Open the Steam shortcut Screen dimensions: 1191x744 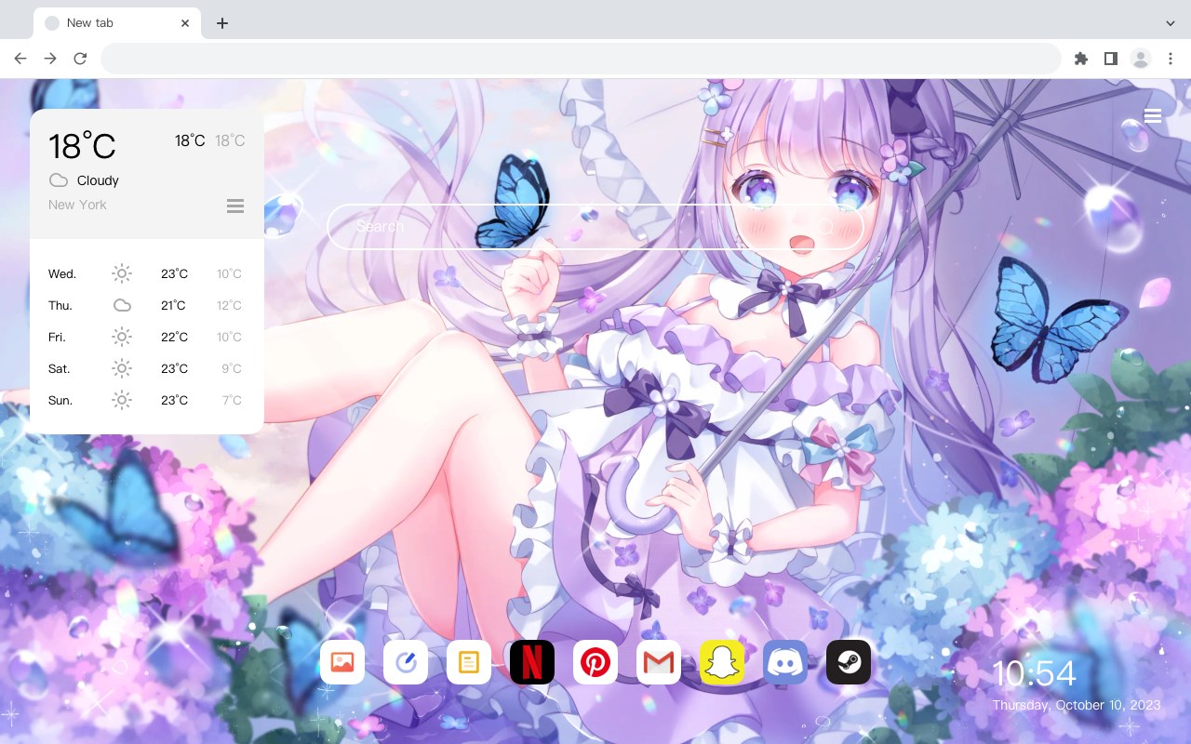[x=849, y=662]
